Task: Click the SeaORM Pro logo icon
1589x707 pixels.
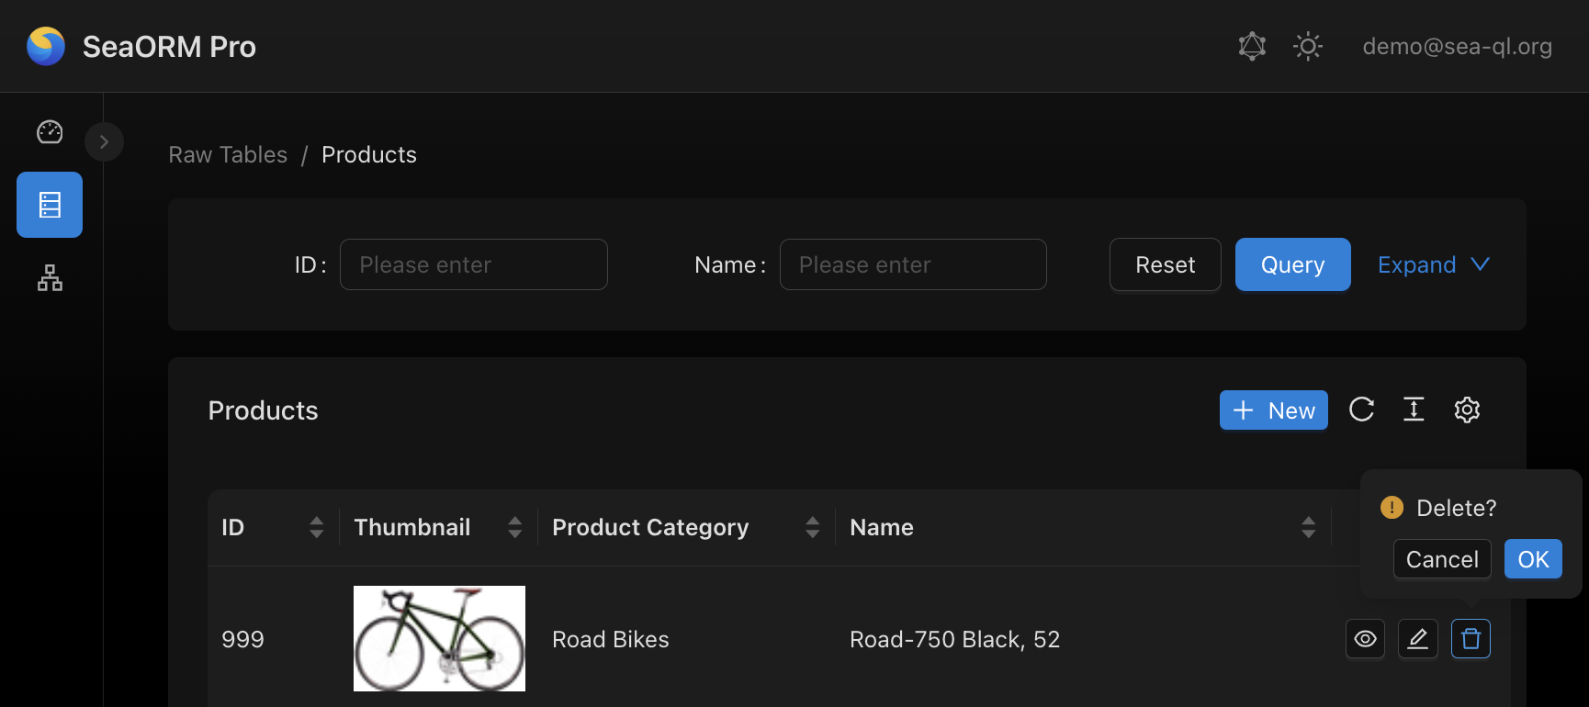Action: tap(46, 46)
